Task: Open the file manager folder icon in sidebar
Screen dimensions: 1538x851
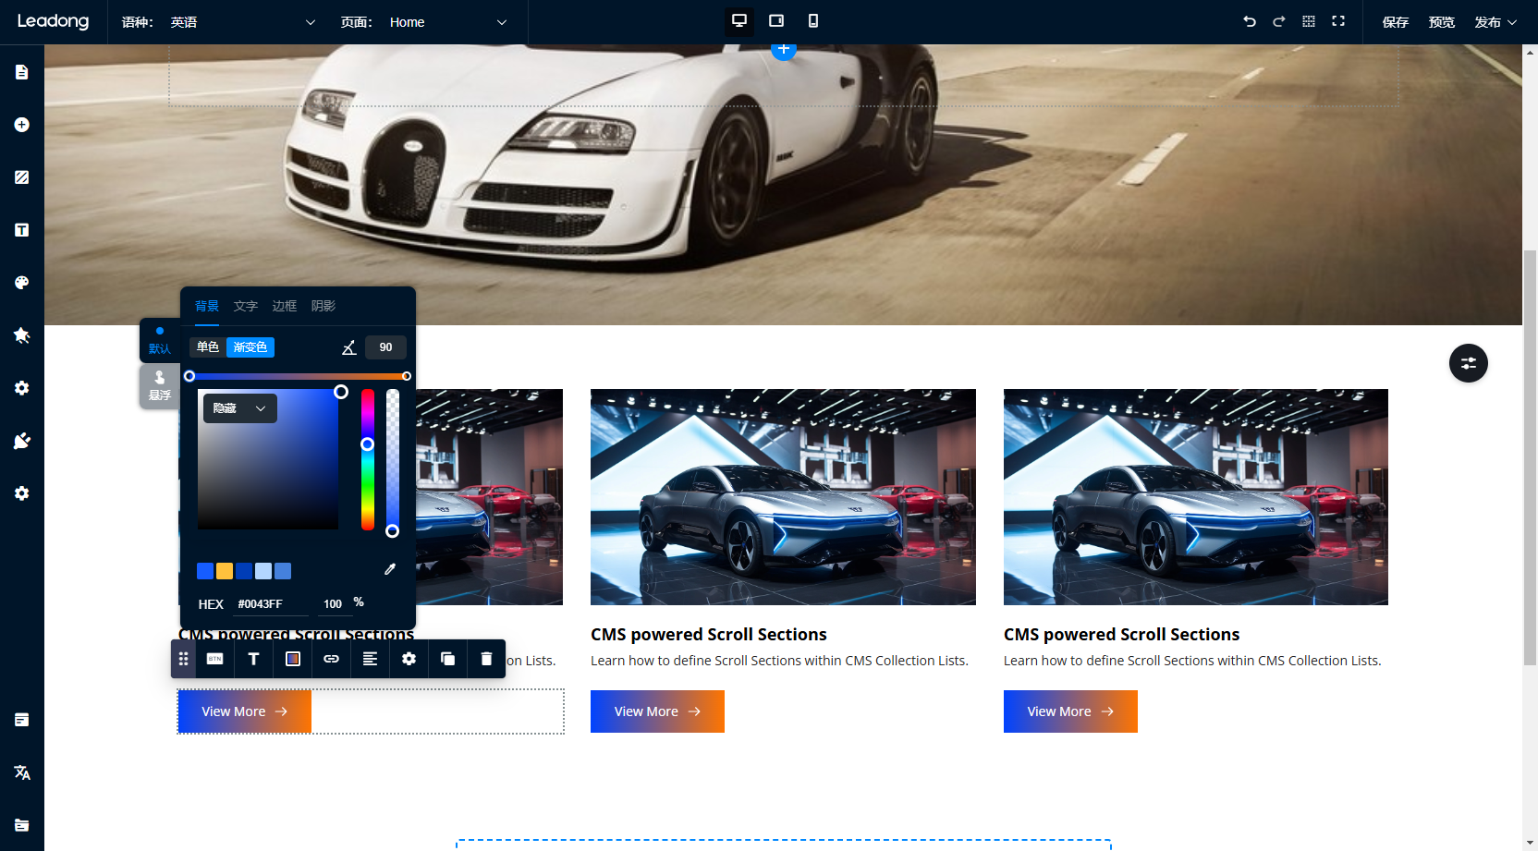Action: point(22,825)
